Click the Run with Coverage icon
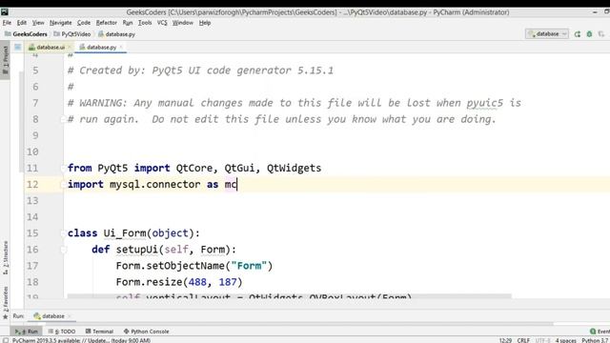Screen dimensions: 610x343 [x=601, y=34]
